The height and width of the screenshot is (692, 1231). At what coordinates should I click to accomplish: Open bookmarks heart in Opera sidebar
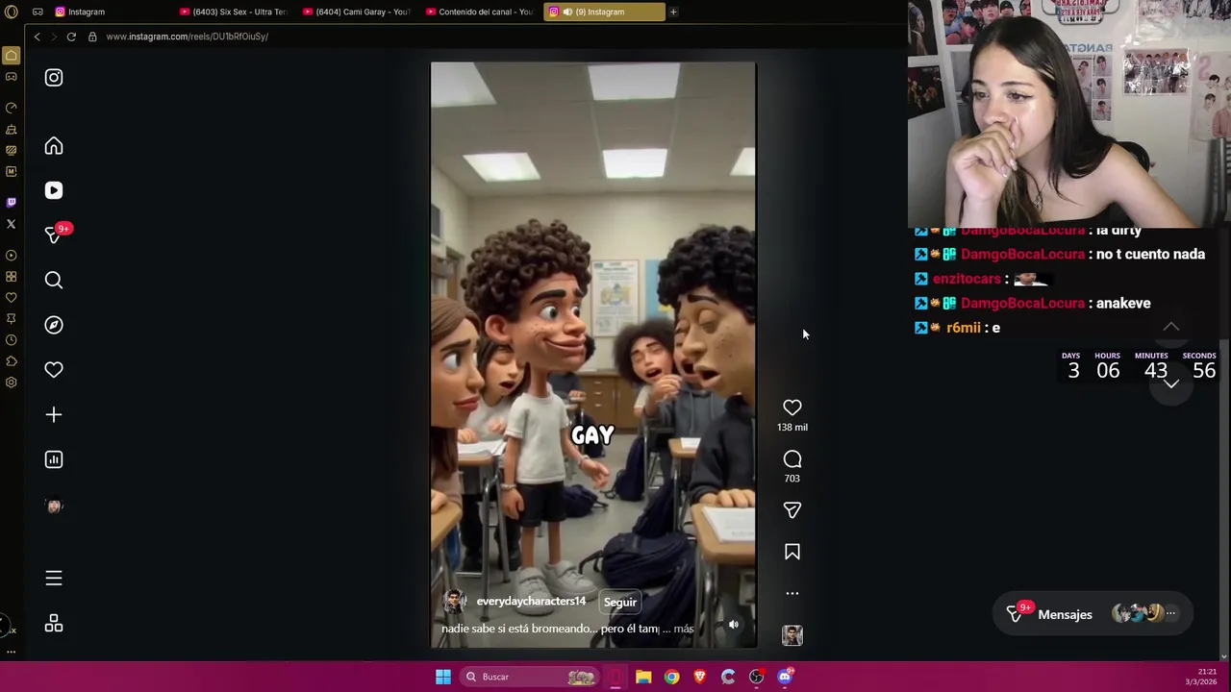point(12,298)
